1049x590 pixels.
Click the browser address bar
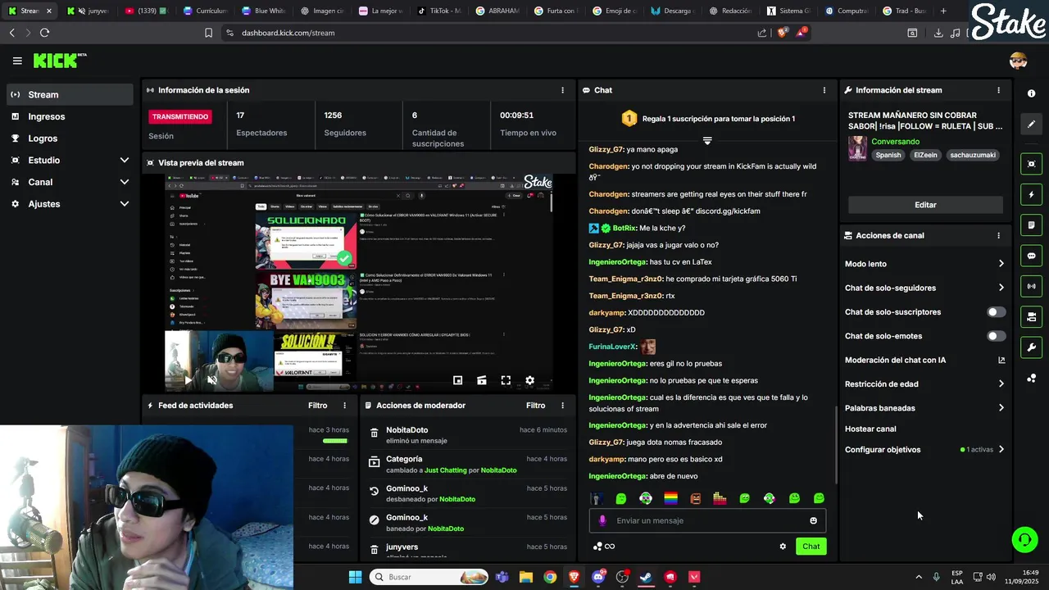click(492, 33)
